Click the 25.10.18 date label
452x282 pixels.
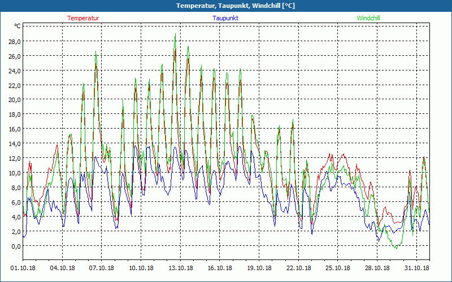337,268
